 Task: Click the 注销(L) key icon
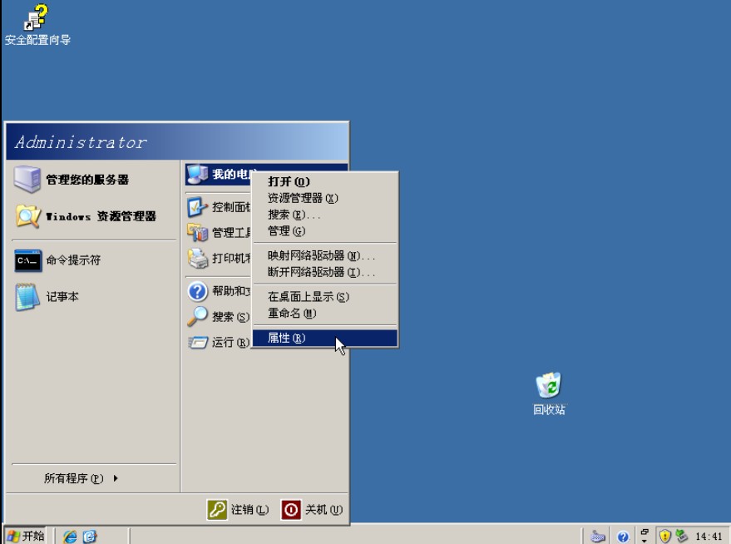pos(217,510)
